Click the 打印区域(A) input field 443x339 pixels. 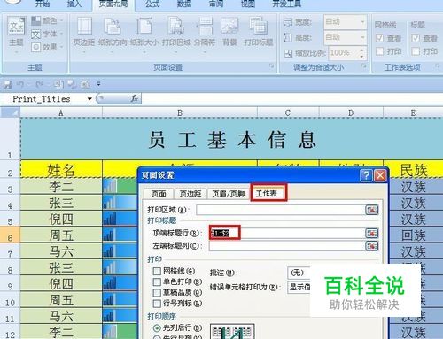point(281,210)
